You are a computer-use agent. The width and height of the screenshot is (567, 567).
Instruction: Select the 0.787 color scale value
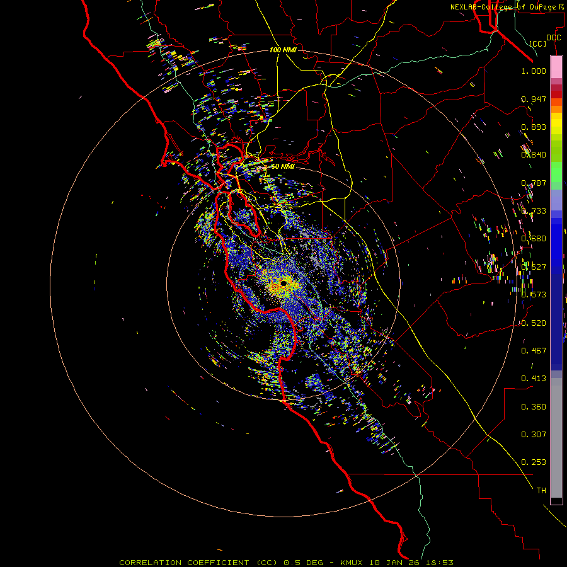point(534,183)
